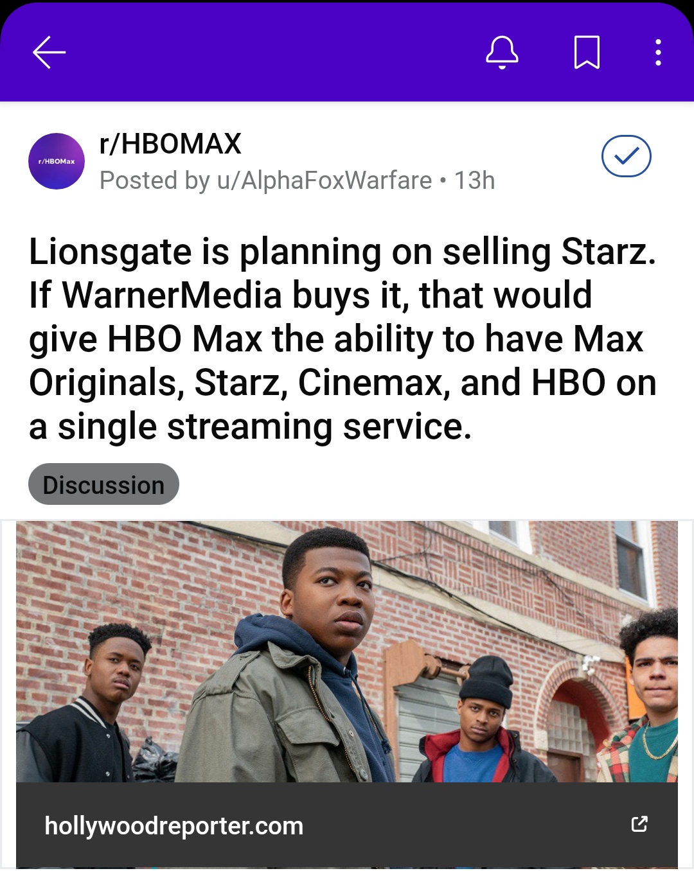View u/AlphaFoxWarfare's profile

tap(325, 180)
